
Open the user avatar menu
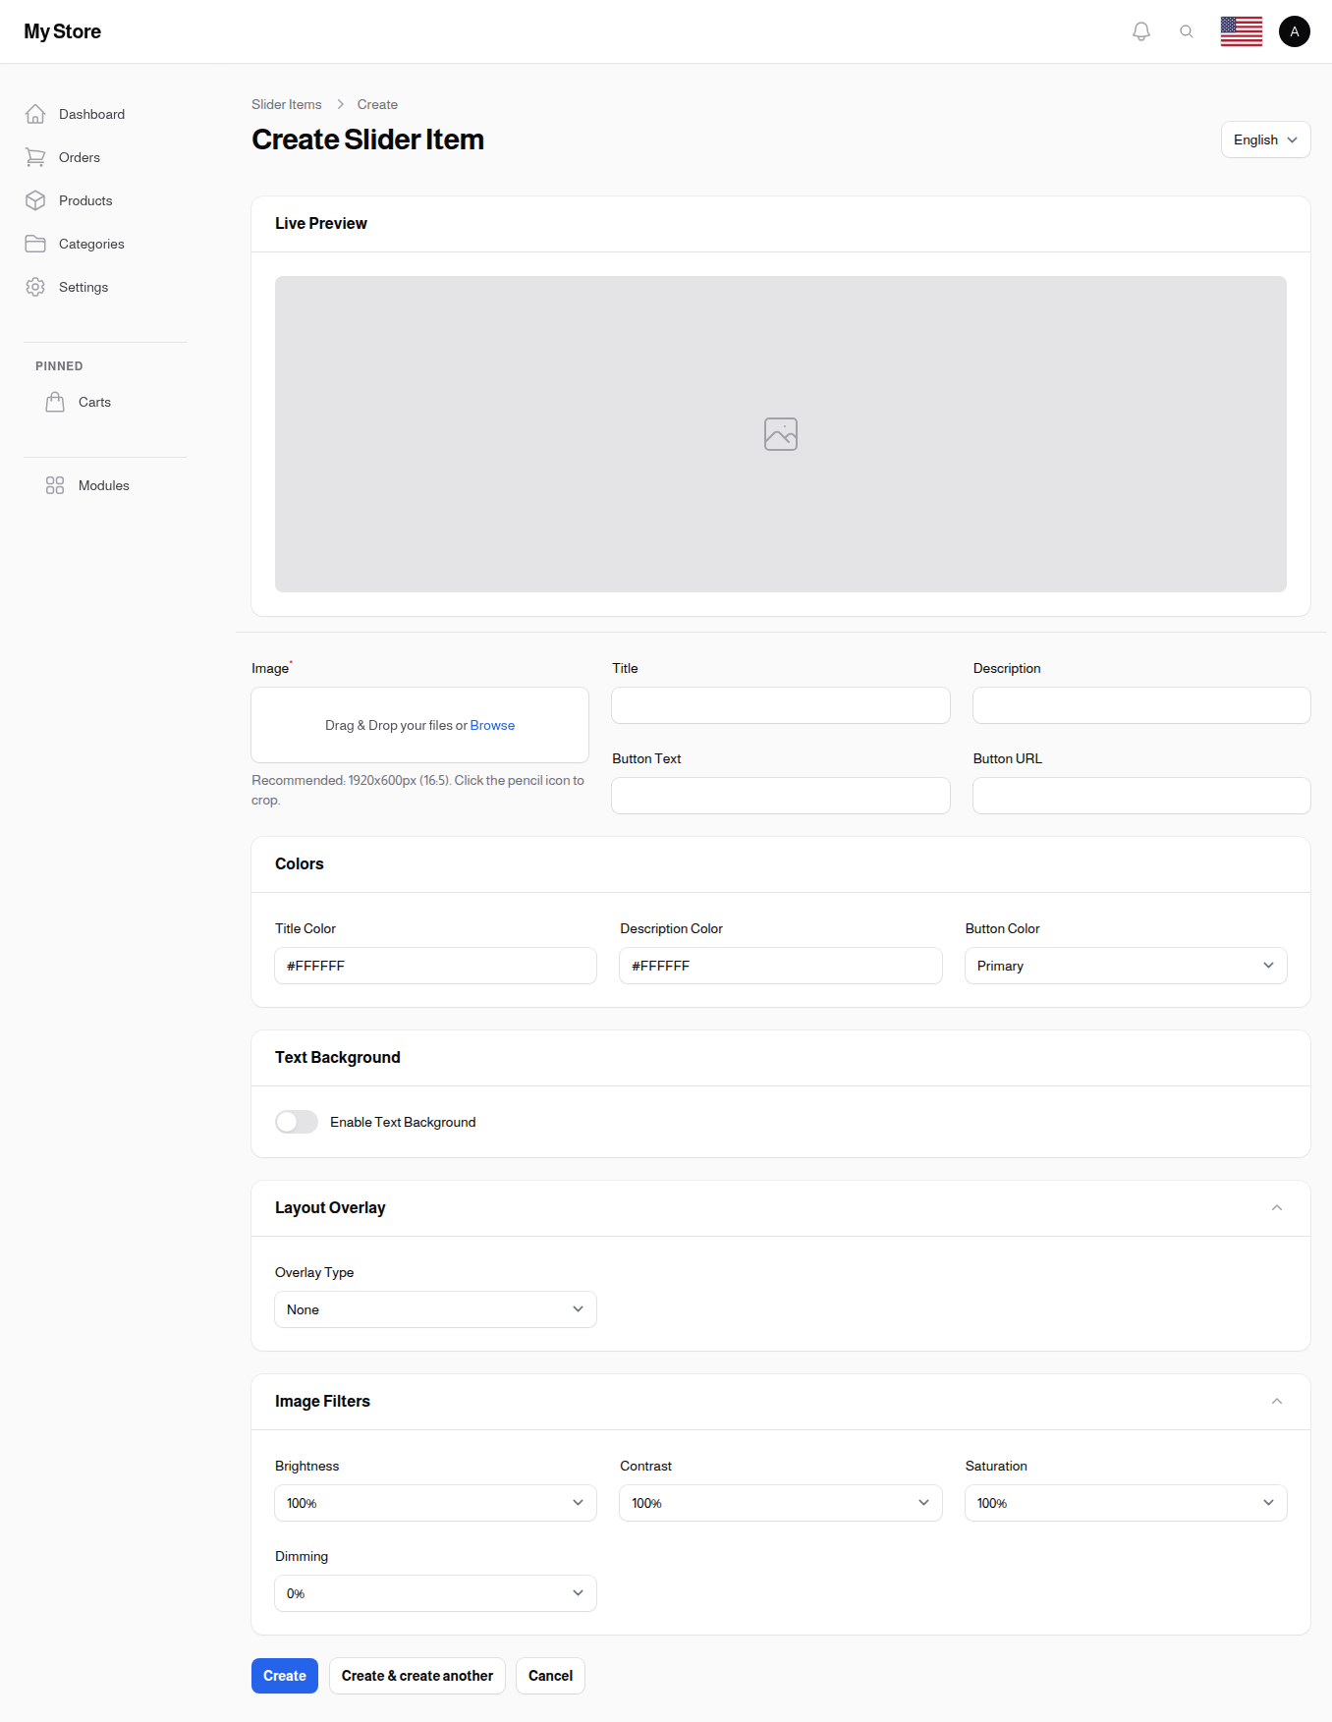[x=1295, y=31]
